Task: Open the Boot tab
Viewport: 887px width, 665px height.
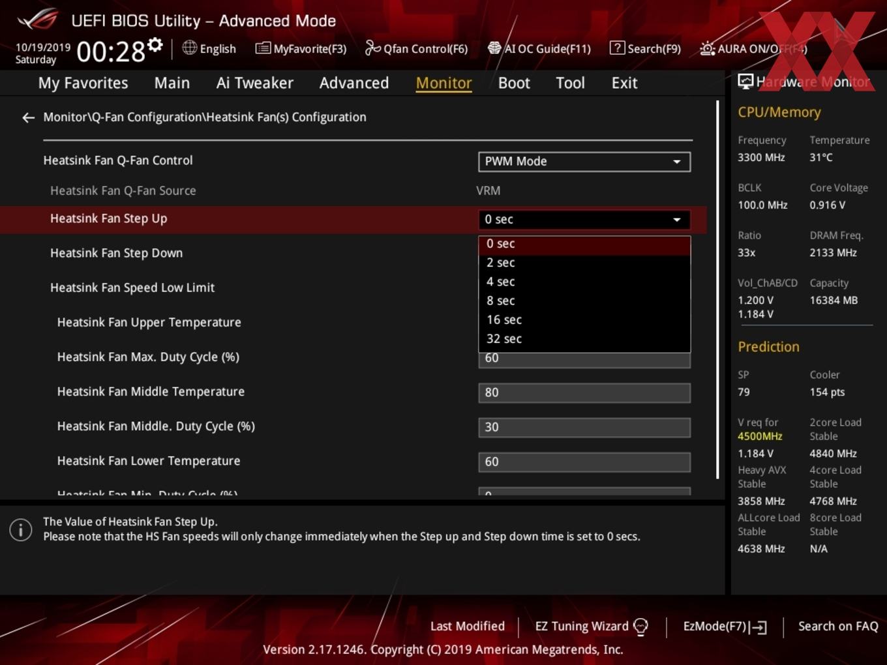Action: [x=514, y=83]
